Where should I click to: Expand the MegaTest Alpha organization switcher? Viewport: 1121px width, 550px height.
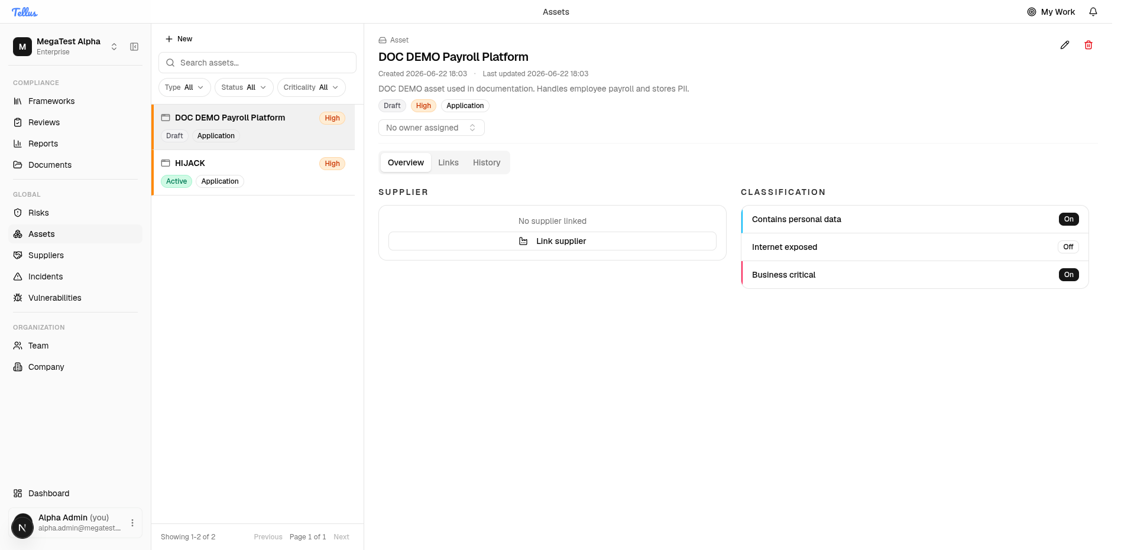114,47
